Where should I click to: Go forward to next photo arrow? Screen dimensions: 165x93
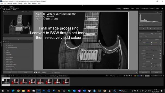point(13,76)
